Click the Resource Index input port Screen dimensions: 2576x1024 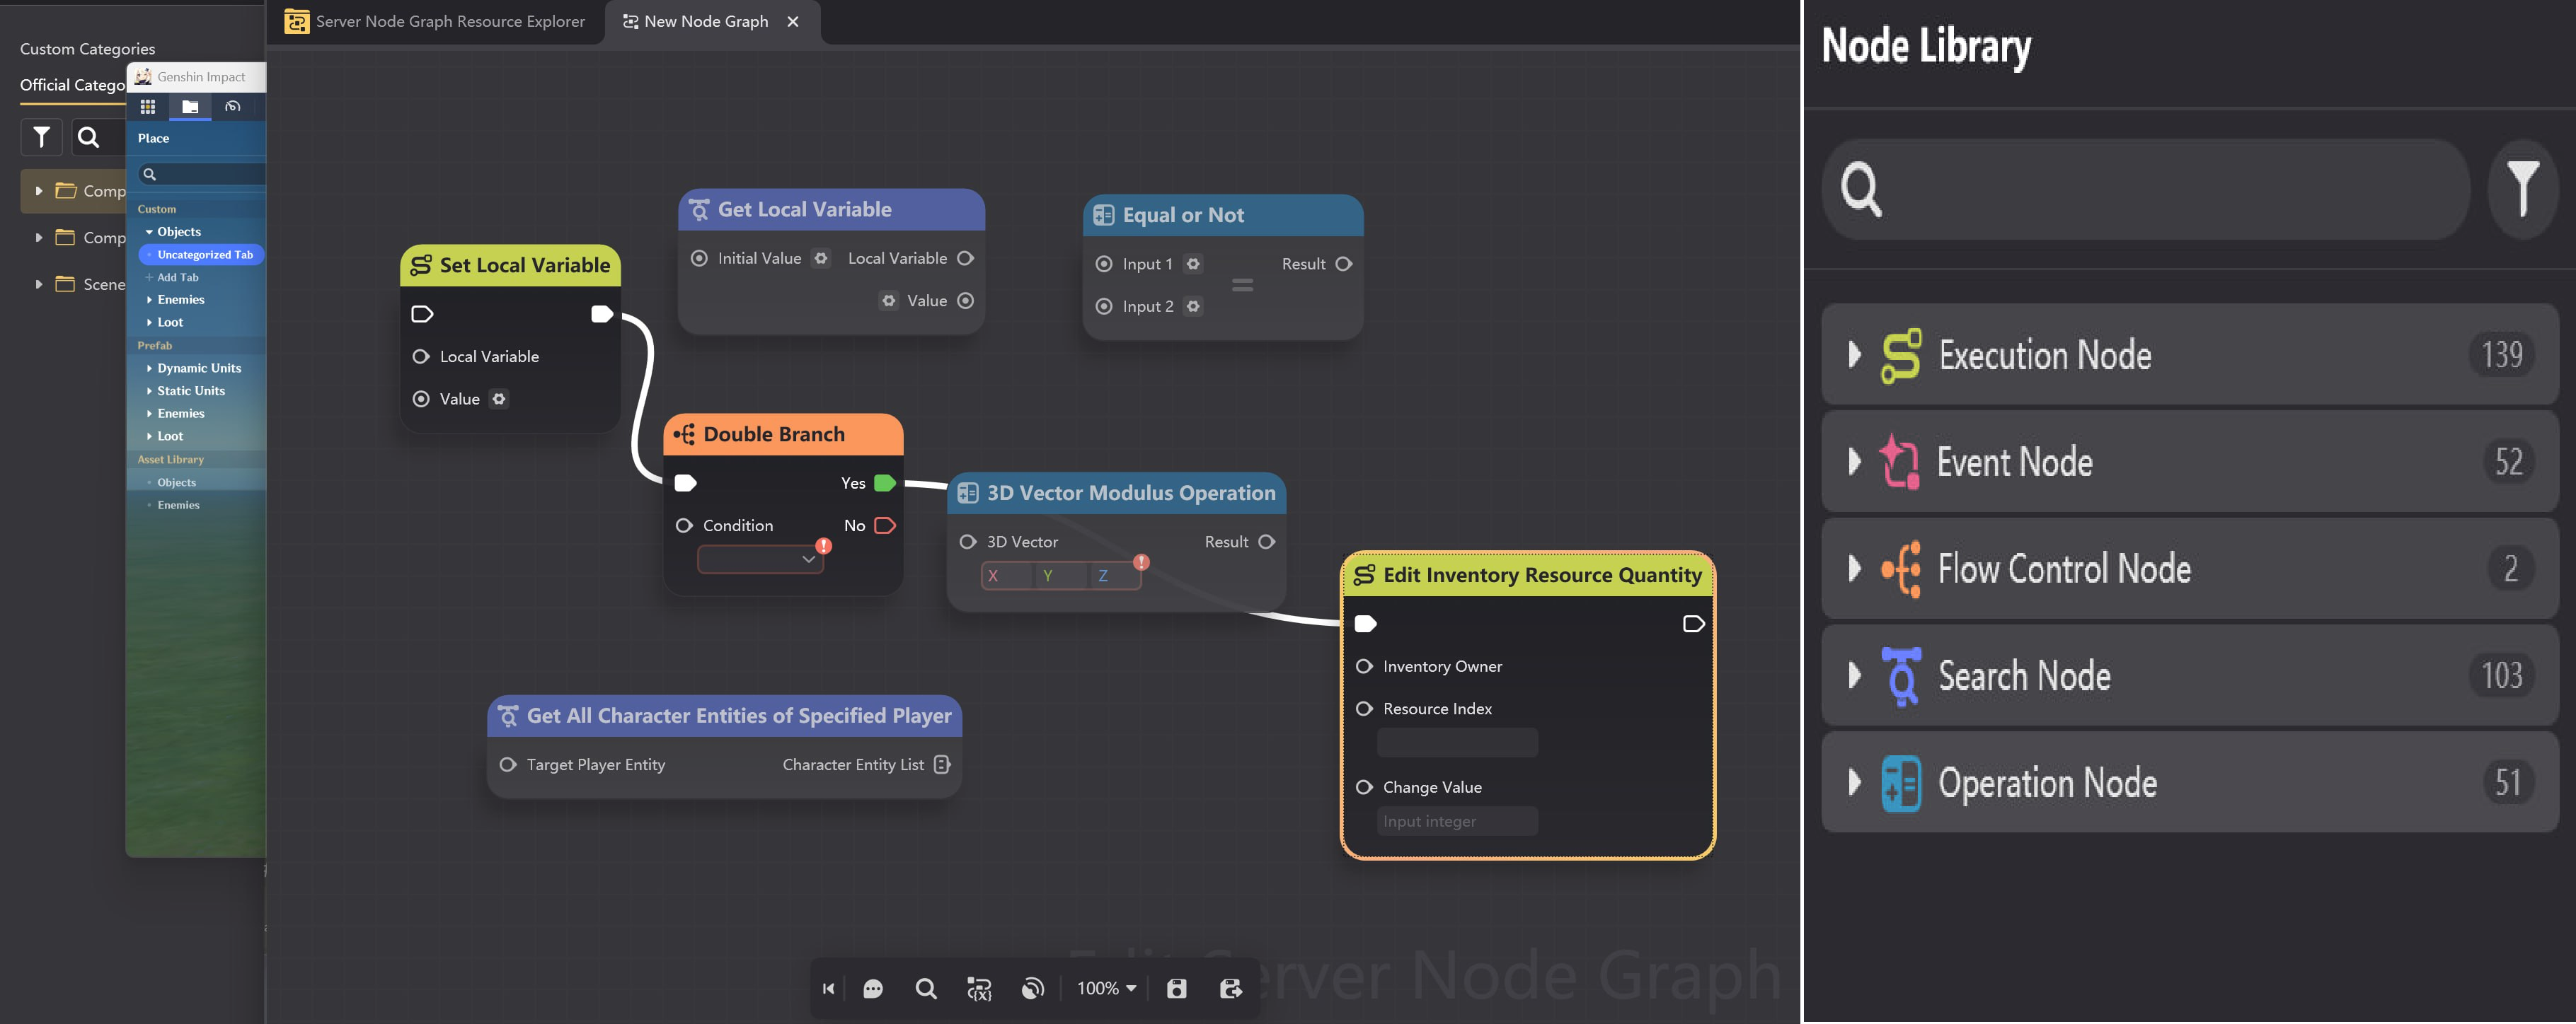[x=1364, y=709]
